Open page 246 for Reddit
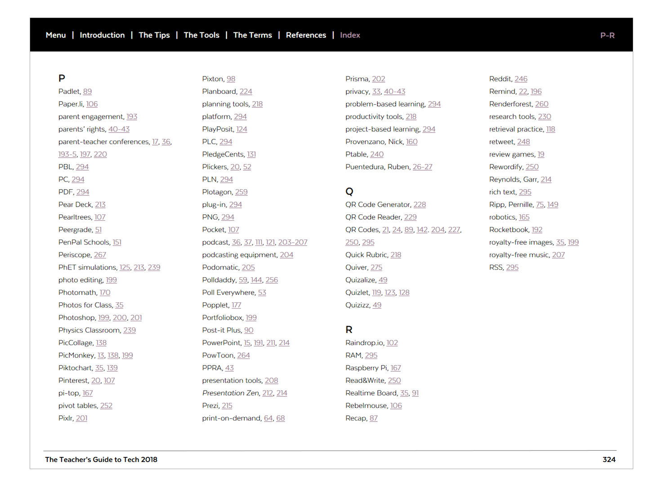This screenshot has height=488, width=658. point(521,79)
